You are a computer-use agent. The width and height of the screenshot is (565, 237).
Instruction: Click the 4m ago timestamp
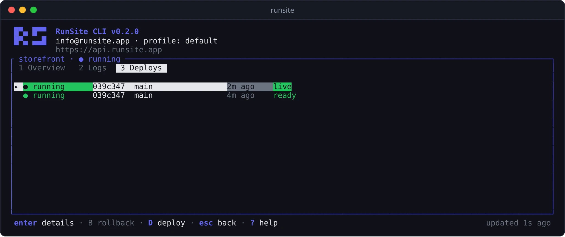click(x=240, y=95)
